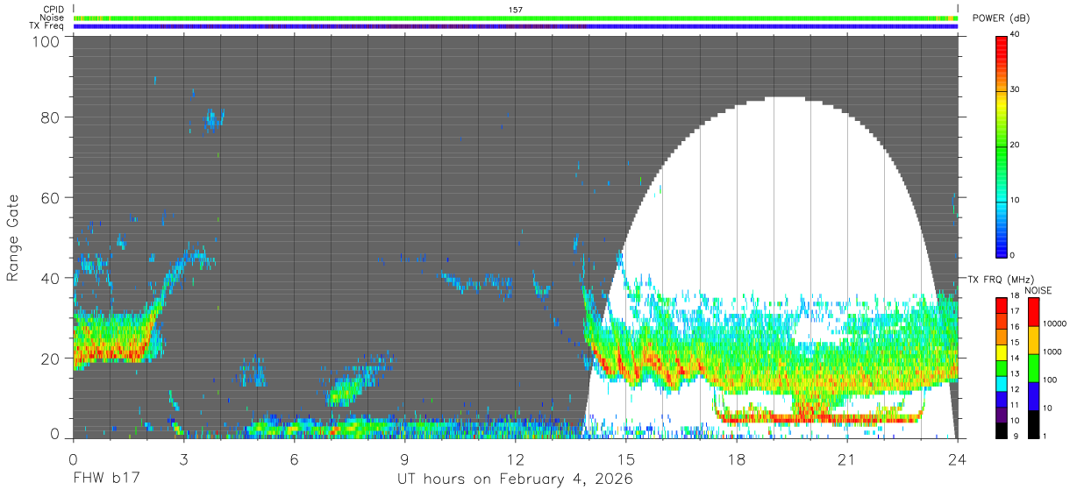Click the Range Gate y-axis title

click(13, 238)
